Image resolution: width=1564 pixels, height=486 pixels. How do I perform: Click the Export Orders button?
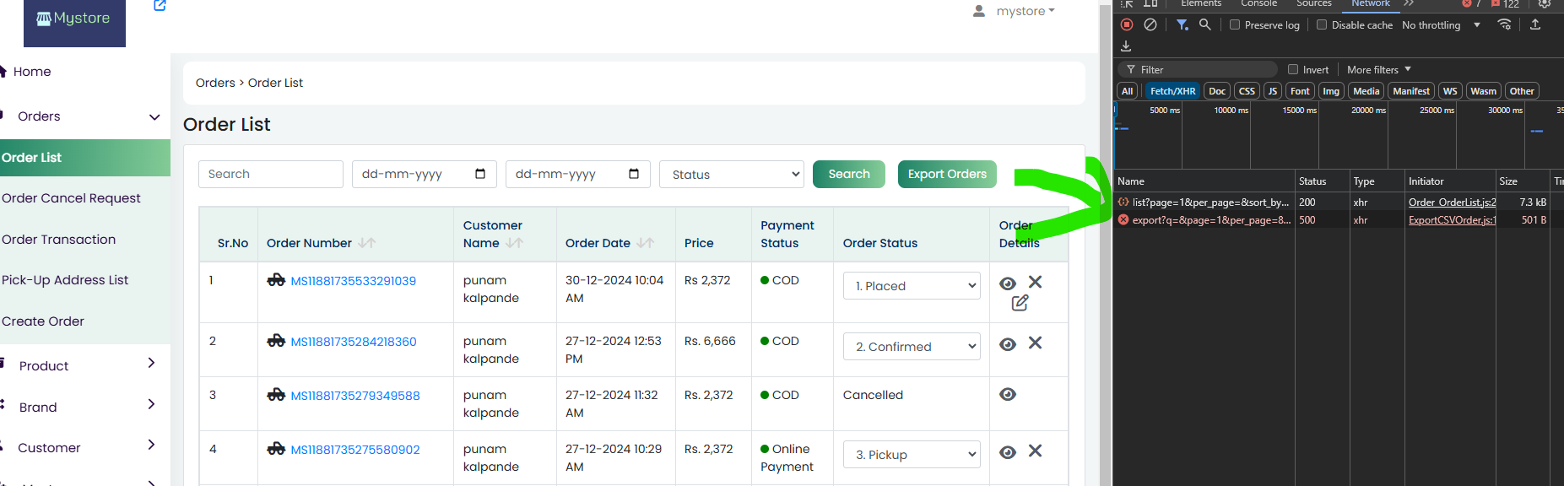tap(947, 174)
